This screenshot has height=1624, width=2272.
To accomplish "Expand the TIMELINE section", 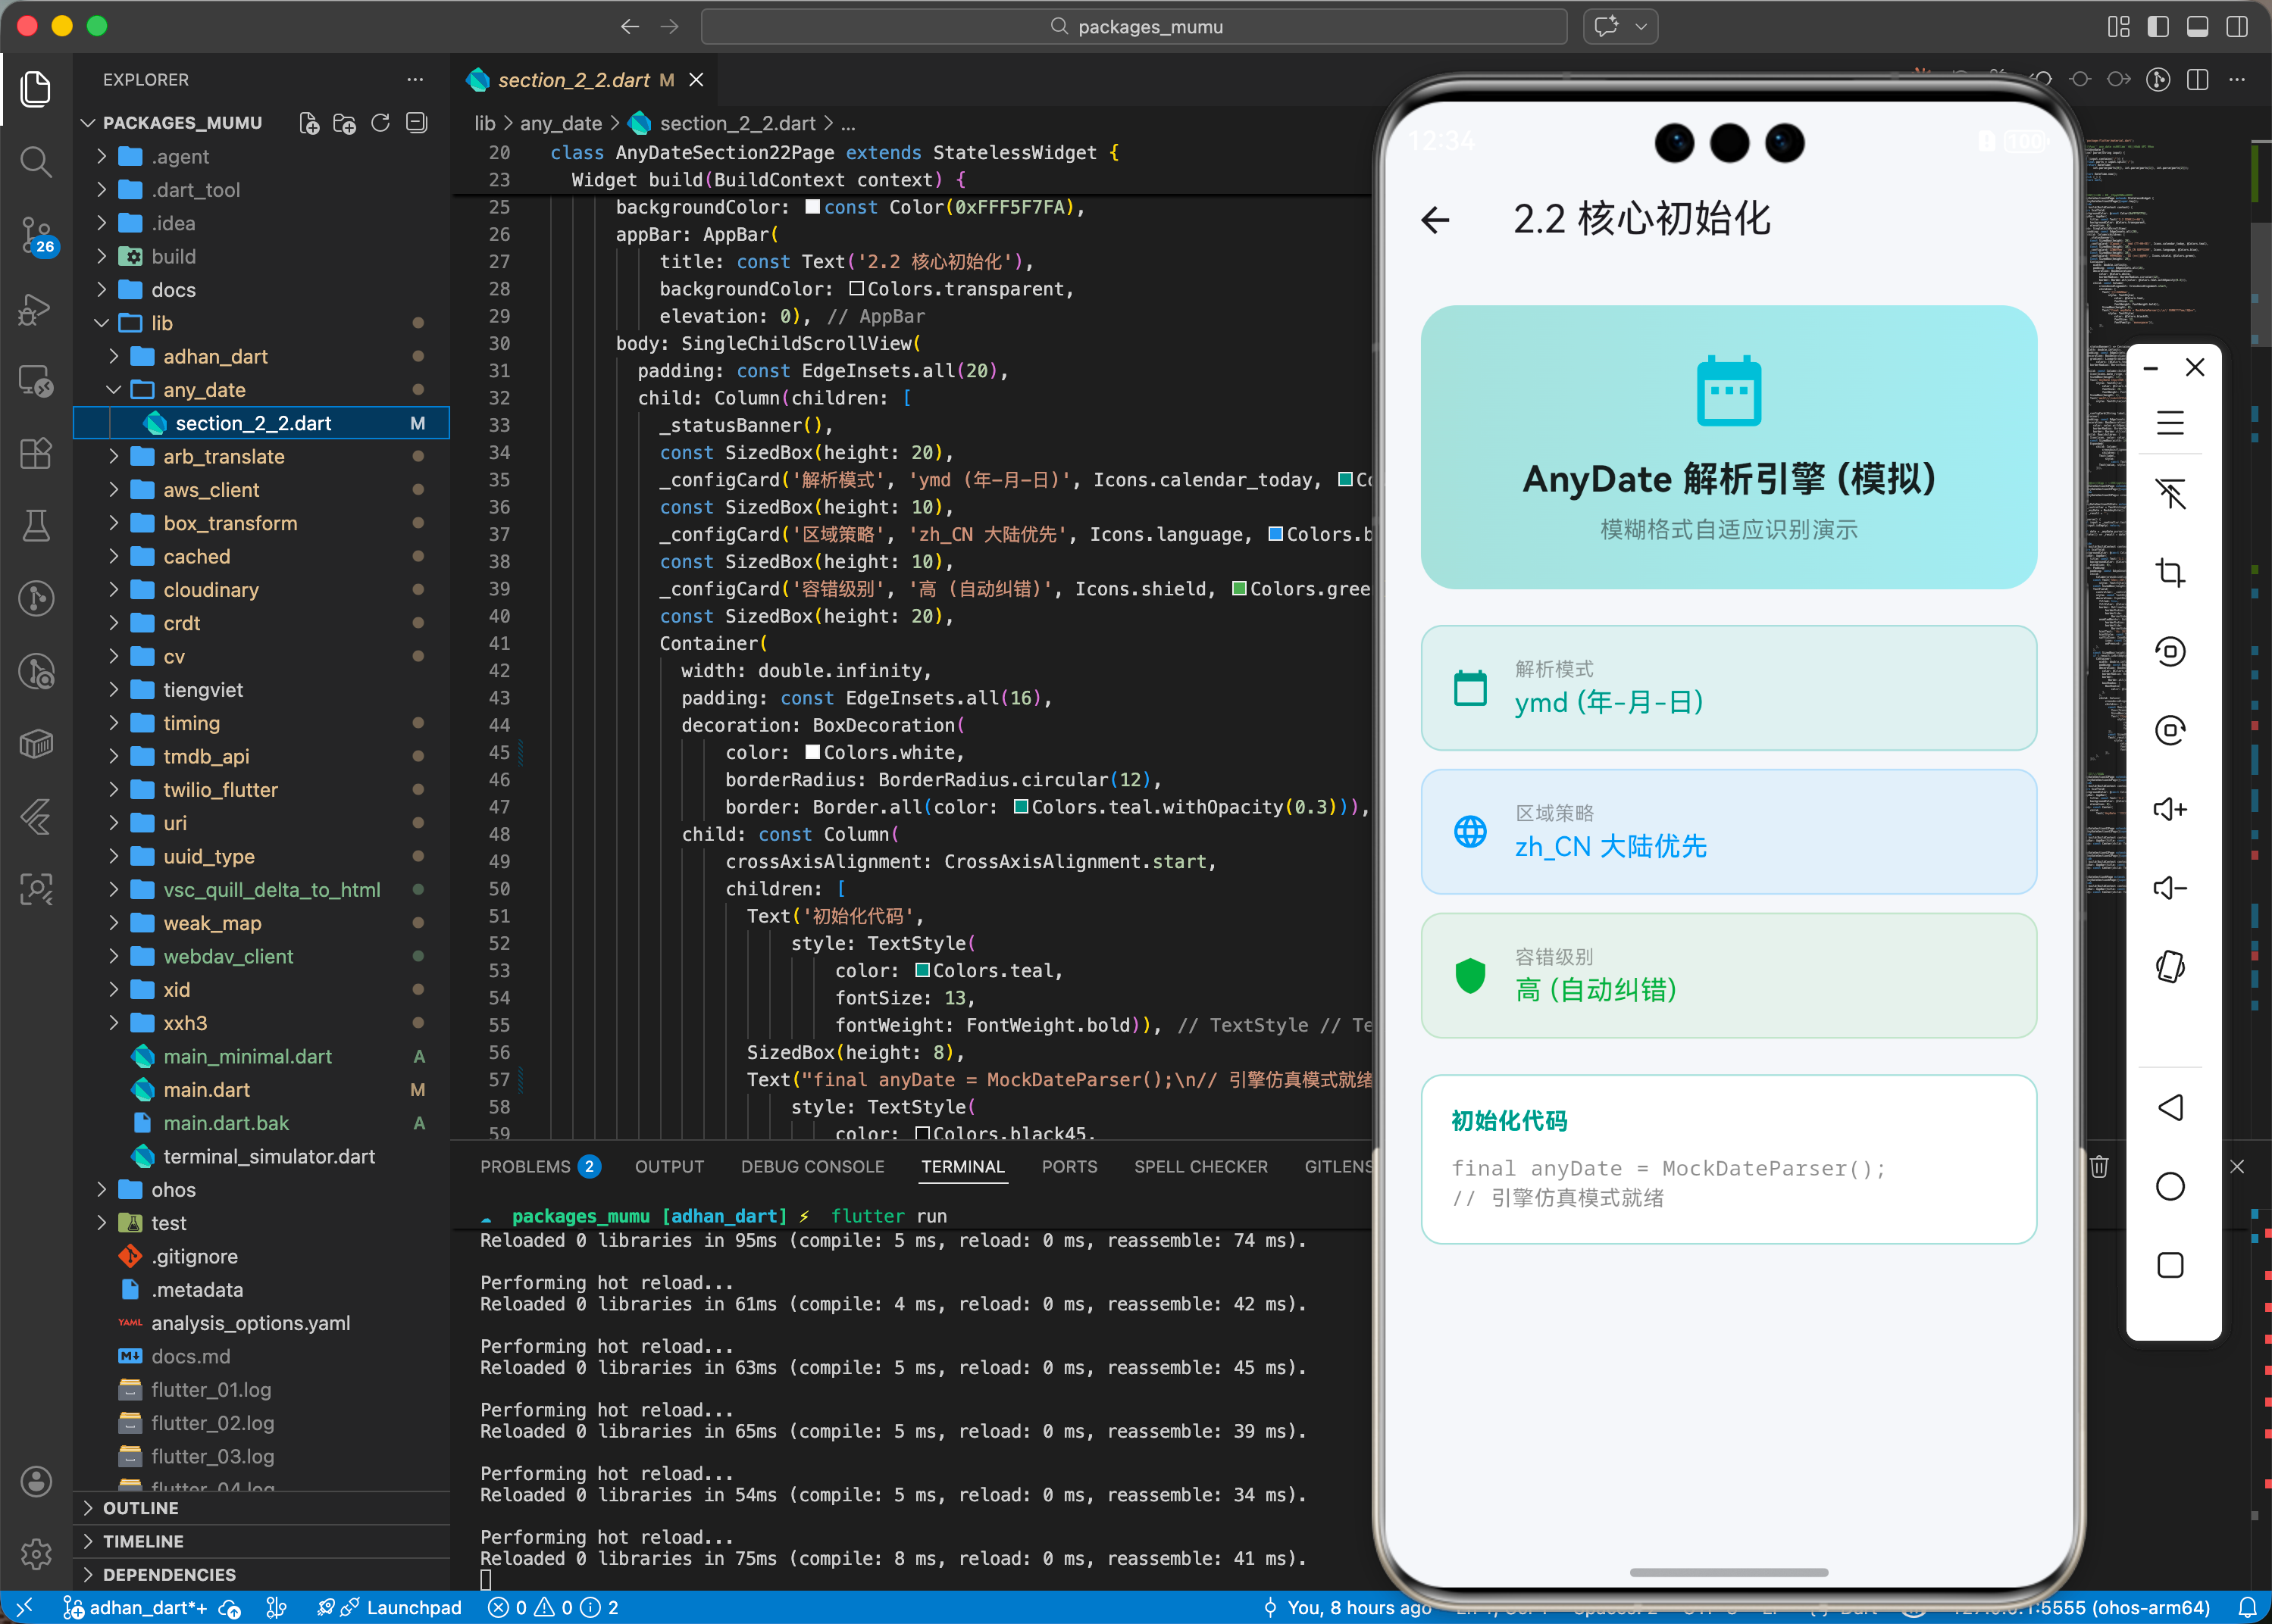I will (261, 1541).
